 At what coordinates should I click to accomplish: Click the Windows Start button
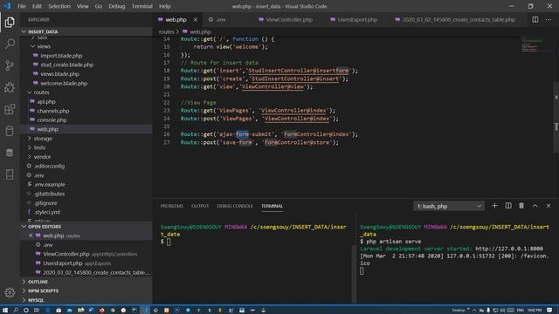click(x=5, y=311)
